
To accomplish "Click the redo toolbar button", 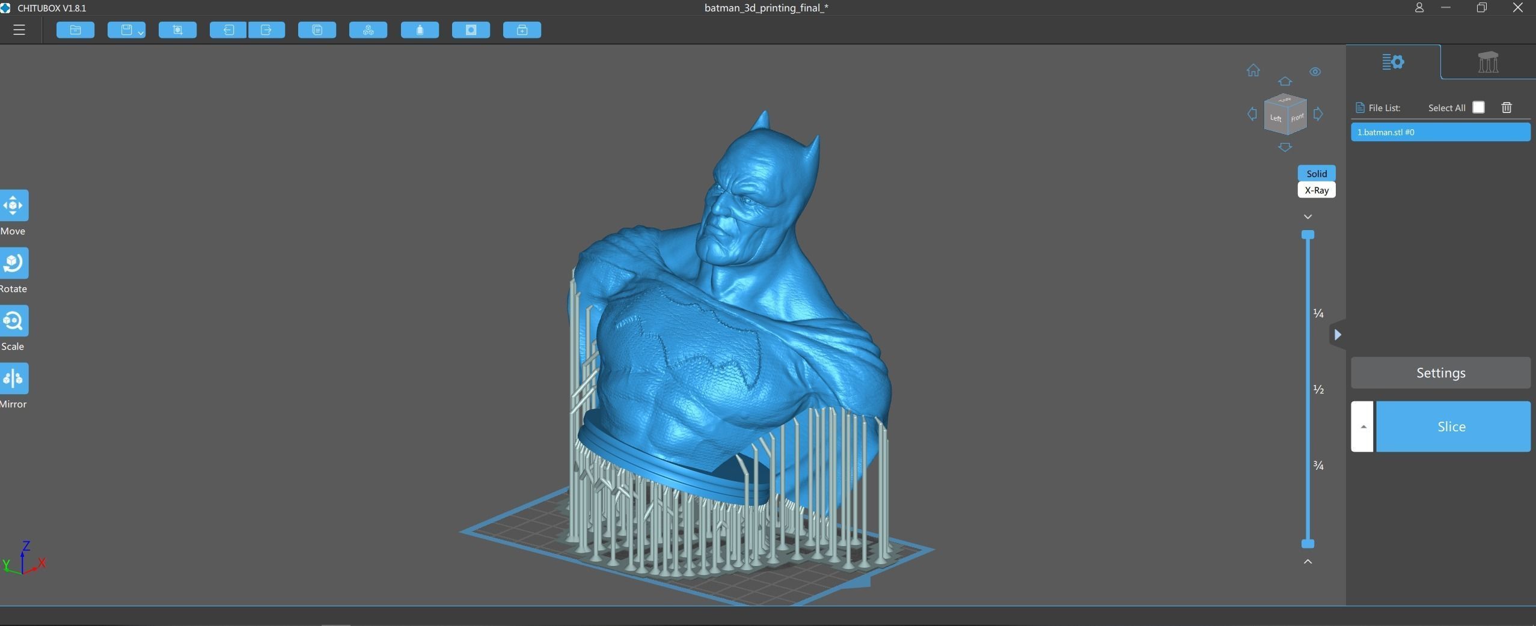I will (266, 30).
